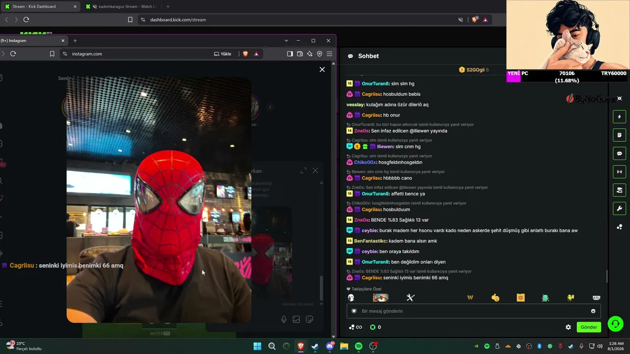
Task: Open the lightning bolt quick actions icon
Action: (x=619, y=117)
